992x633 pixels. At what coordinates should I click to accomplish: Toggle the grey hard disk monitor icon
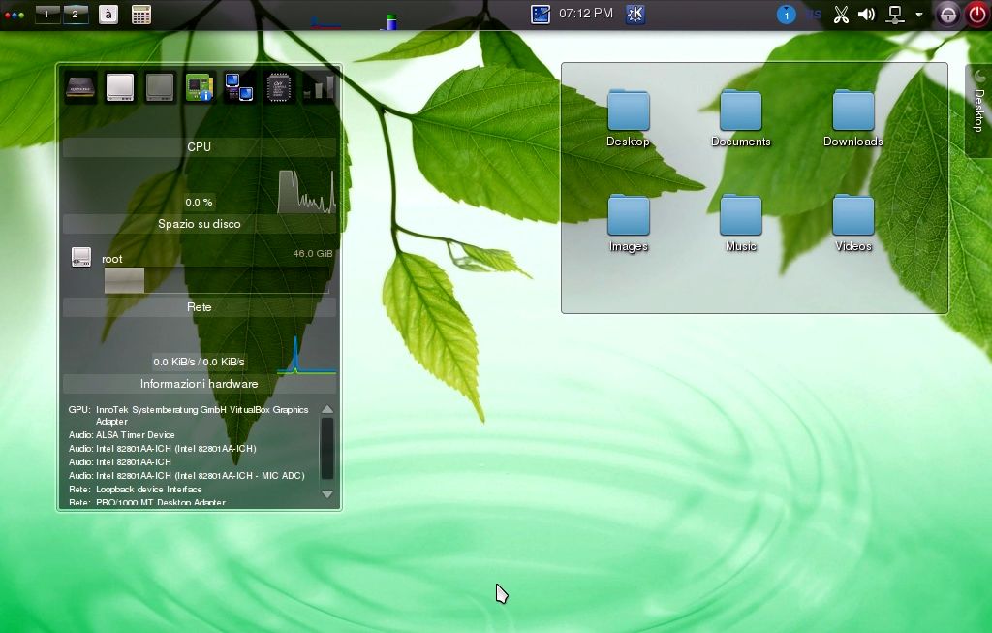[160, 87]
